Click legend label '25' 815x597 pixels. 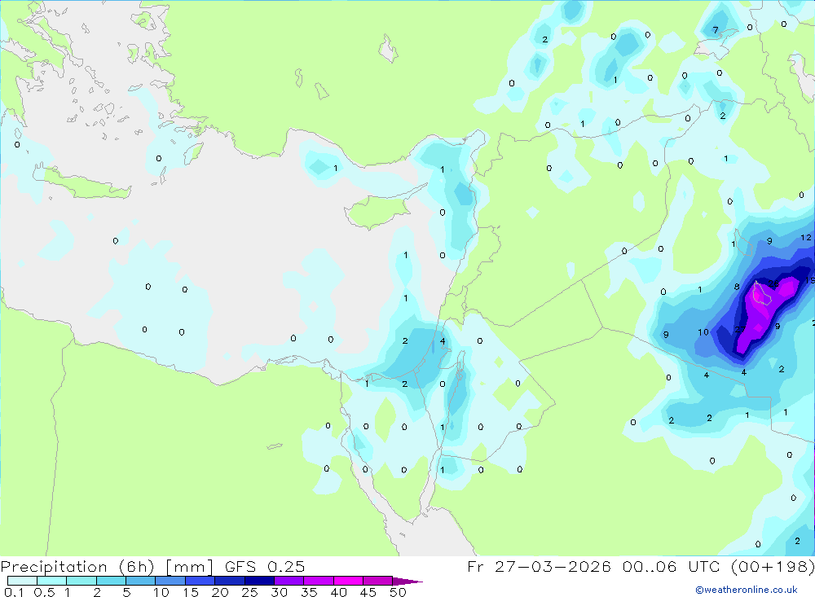pyautogui.click(x=249, y=592)
